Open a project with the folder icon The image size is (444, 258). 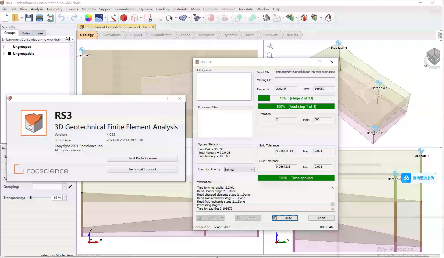pos(15,18)
